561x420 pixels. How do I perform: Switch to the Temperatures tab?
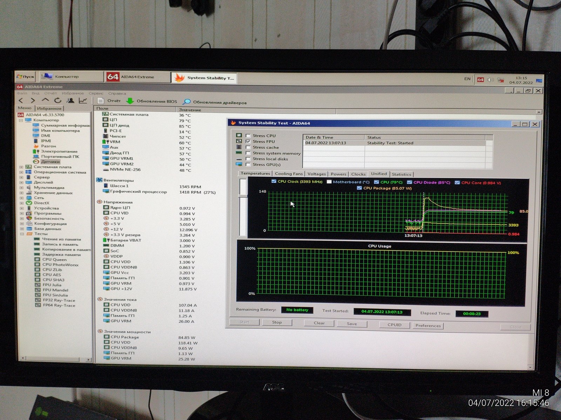pos(255,173)
